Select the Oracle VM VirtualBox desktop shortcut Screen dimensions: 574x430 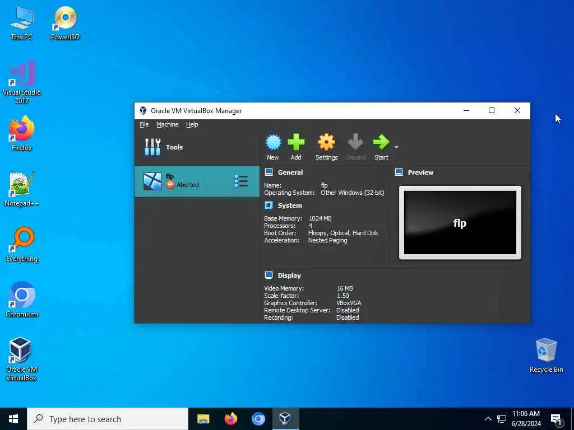click(22, 359)
